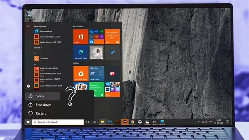Click the taskbar search box
The height and width of the screenshot is (140, 249).
click(x=58, y=122)
